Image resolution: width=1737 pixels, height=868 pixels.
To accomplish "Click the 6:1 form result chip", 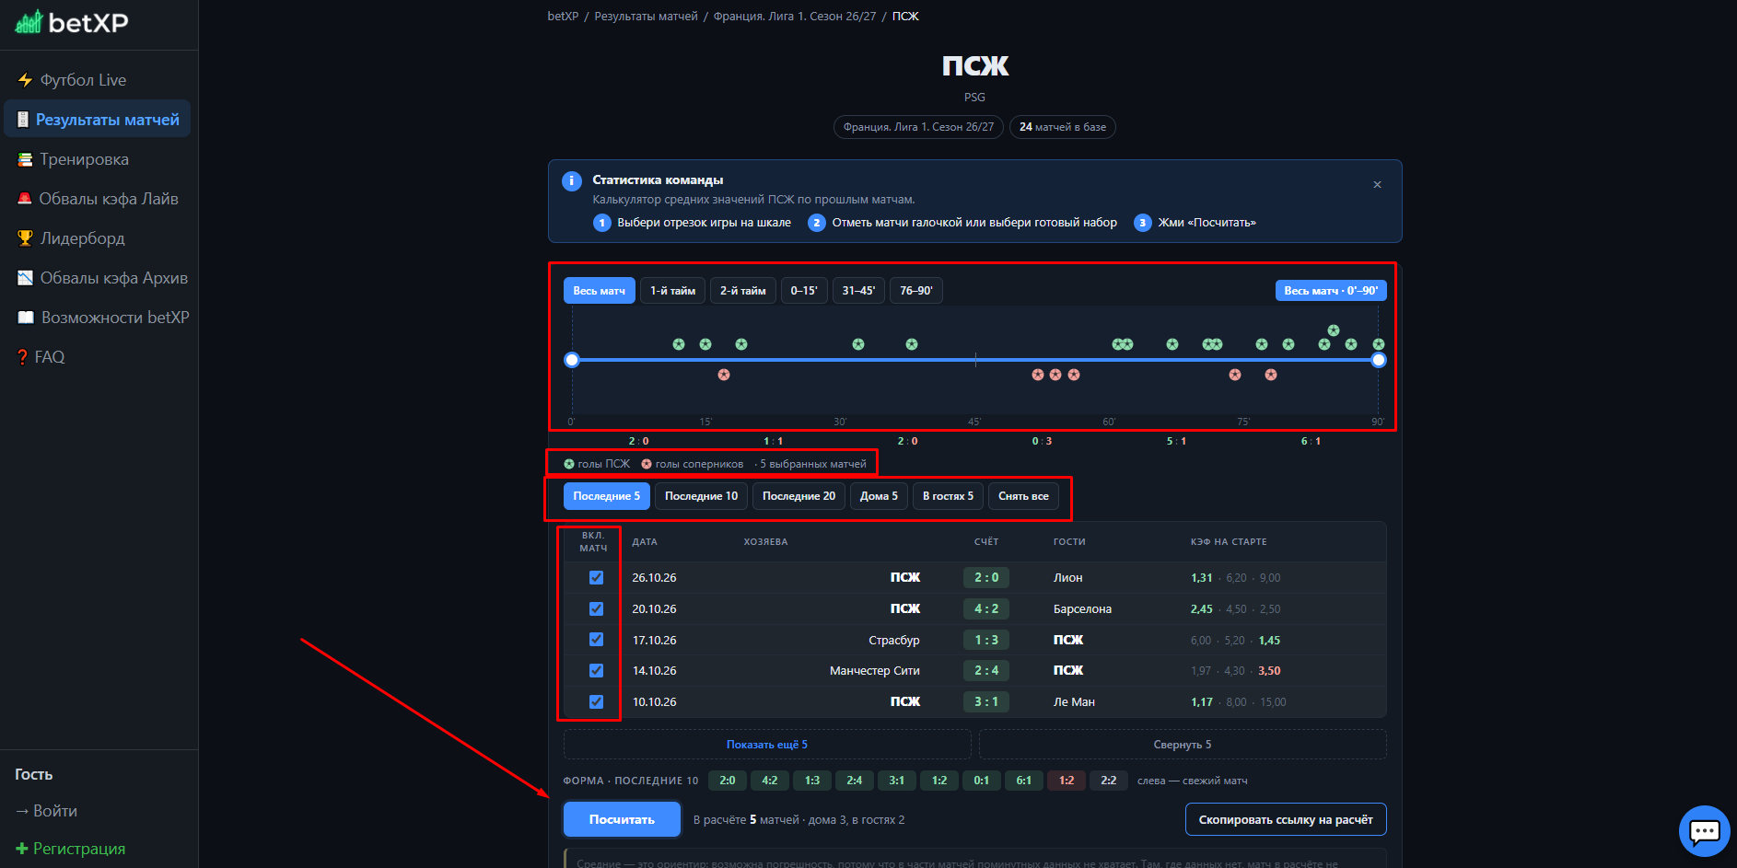I will pos(1023,781).
